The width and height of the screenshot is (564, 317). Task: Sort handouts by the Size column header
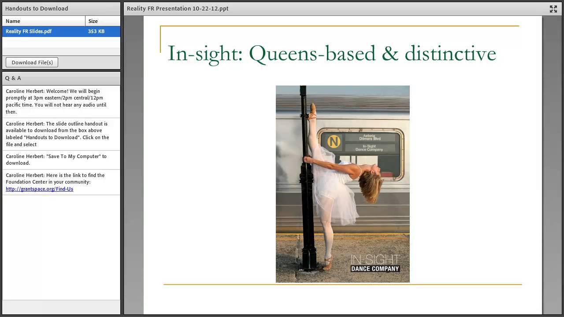[x=103, y=21]
